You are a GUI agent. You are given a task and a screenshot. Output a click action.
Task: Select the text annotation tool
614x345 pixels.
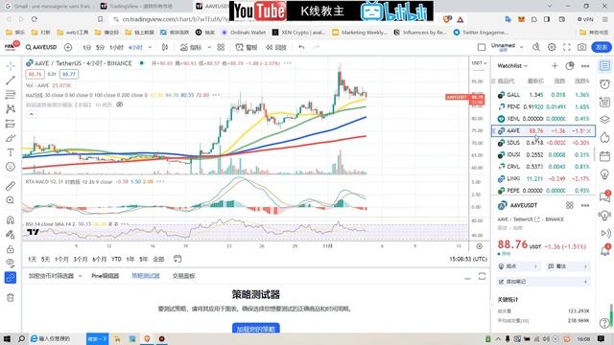click(11, 152)
